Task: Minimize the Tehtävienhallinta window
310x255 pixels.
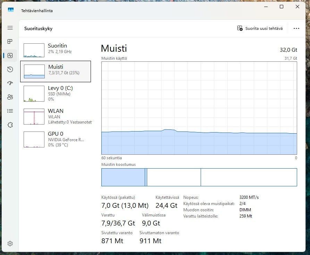Action: pos(266,7)
